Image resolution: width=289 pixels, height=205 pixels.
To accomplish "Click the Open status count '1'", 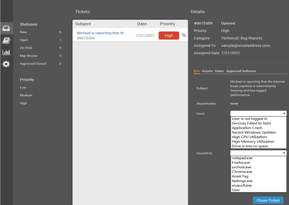I will (x=60, y=40).
